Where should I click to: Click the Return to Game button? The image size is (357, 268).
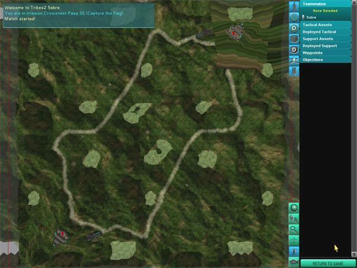[328, 264]
